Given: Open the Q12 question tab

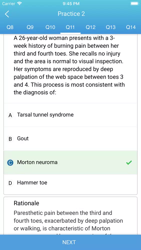Looking at the screenshot, I should [x=91, y=27].
